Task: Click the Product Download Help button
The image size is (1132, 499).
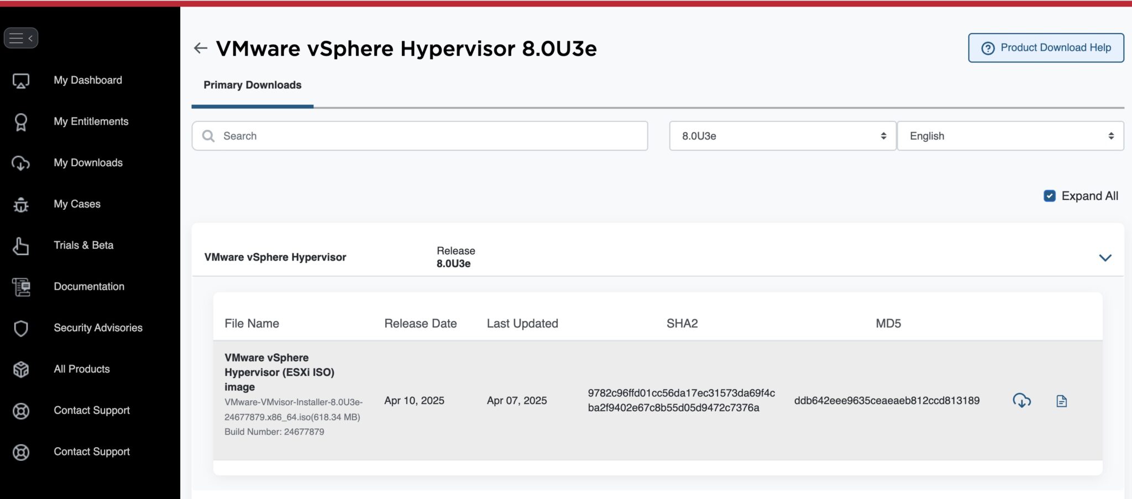Action: pyautogui.click(x=1045, y=47)
